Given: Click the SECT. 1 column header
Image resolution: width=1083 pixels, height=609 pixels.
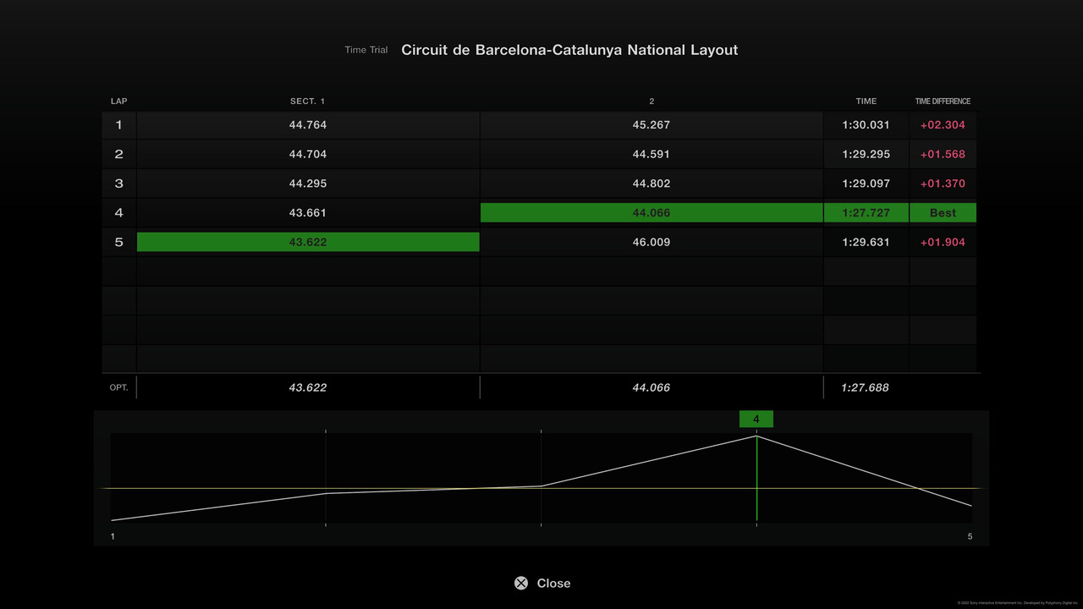Looking at the screenshot, I should coord(307,101).
